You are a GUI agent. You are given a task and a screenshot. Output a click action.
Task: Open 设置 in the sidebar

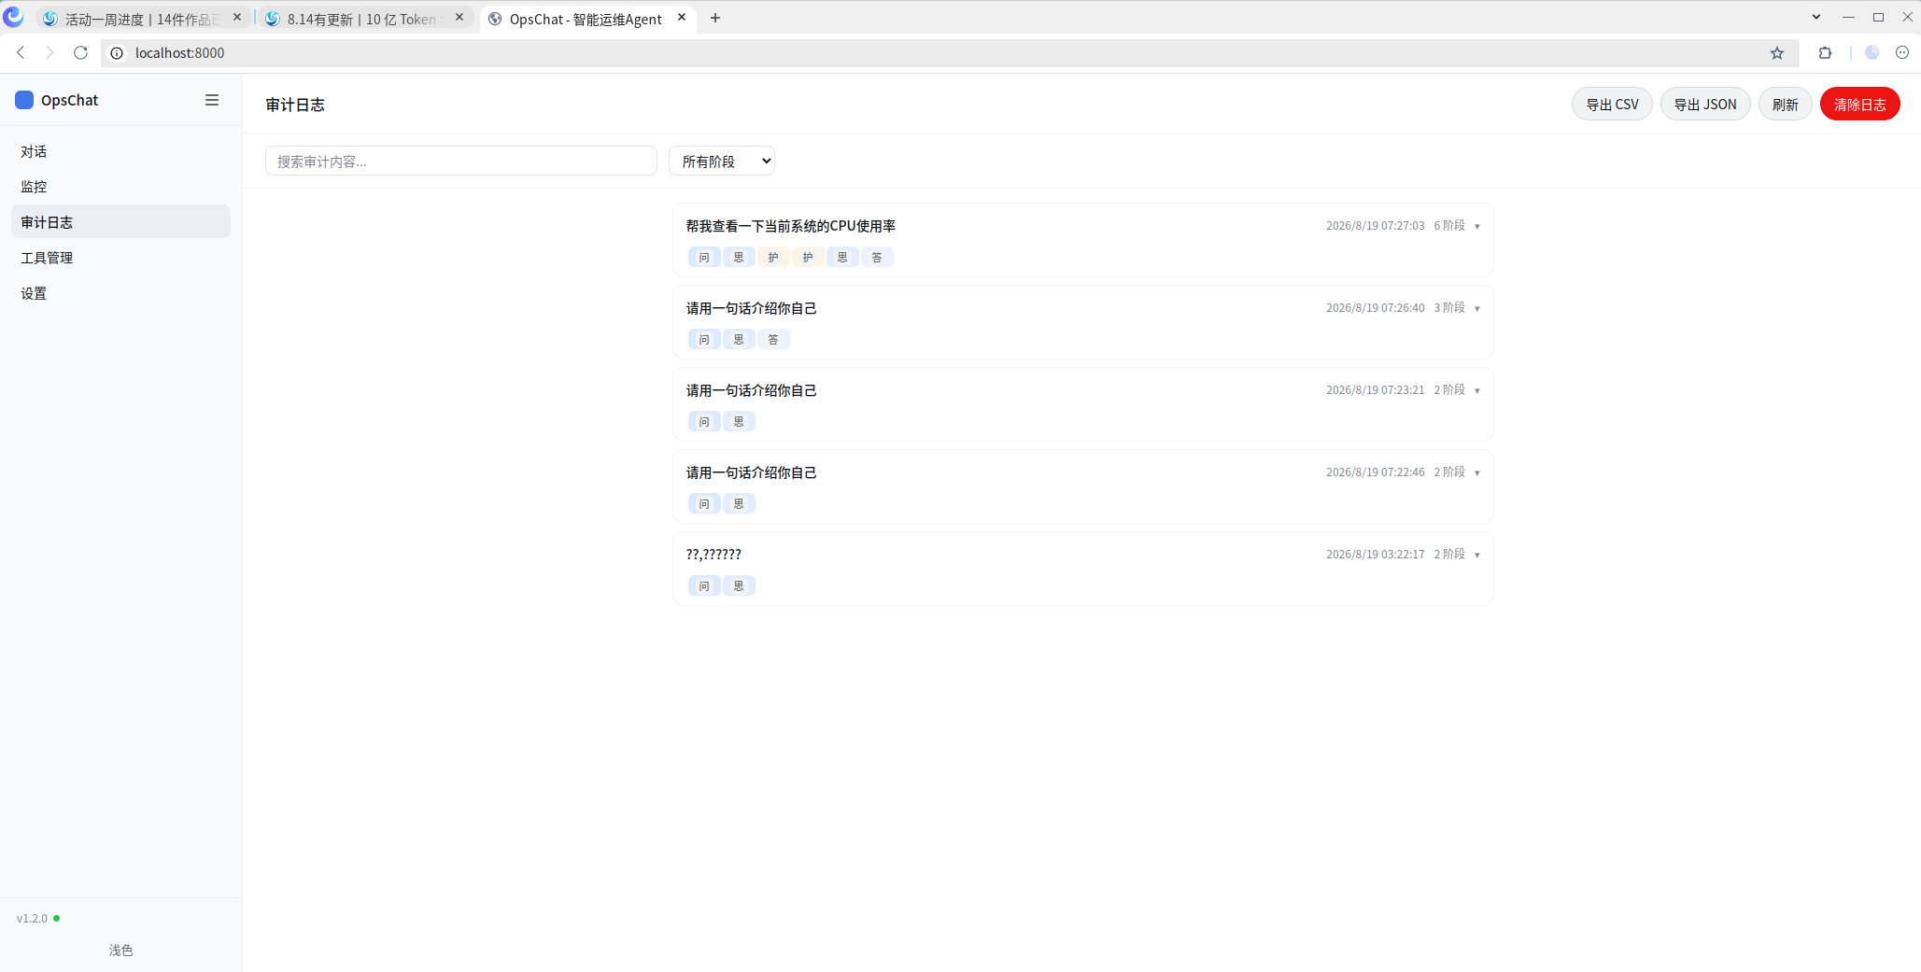120,293
